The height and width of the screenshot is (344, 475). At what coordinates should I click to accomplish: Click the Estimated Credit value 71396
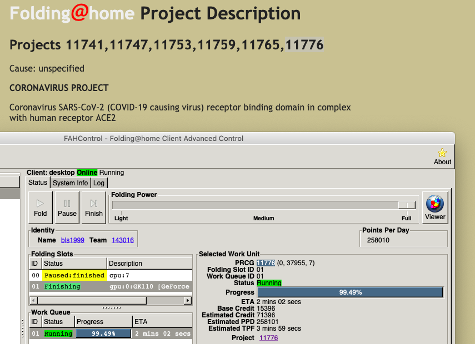pos(266,315)
